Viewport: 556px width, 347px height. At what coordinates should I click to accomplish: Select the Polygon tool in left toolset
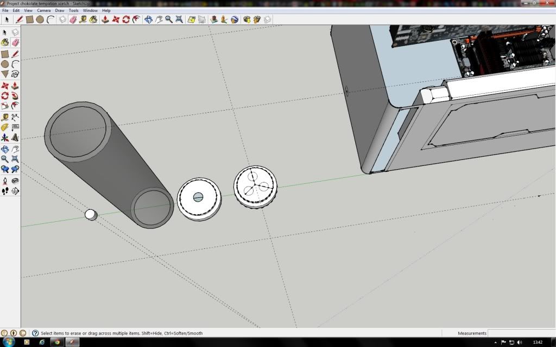click(x=5, y=74)
